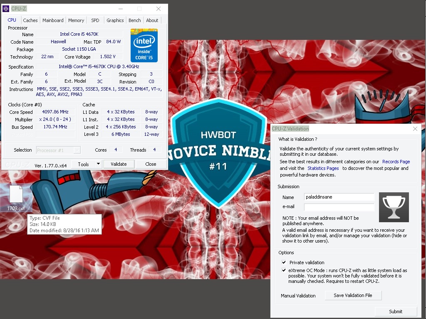The height and width of the screenshot is (319, 426).
Task: Close the CPU-Z main window
Action: [159, 9]
